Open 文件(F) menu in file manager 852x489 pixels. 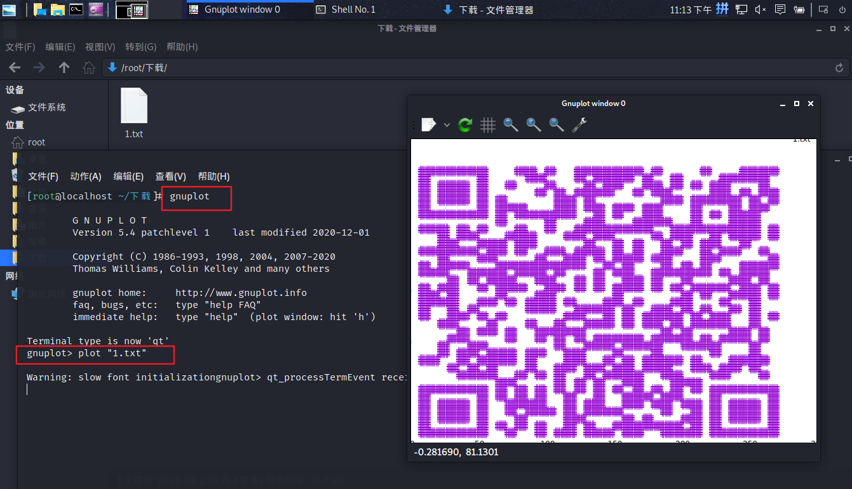click(20, 47)
